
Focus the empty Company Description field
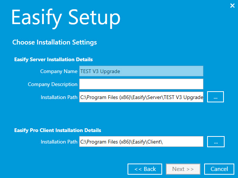click(141, 84)
